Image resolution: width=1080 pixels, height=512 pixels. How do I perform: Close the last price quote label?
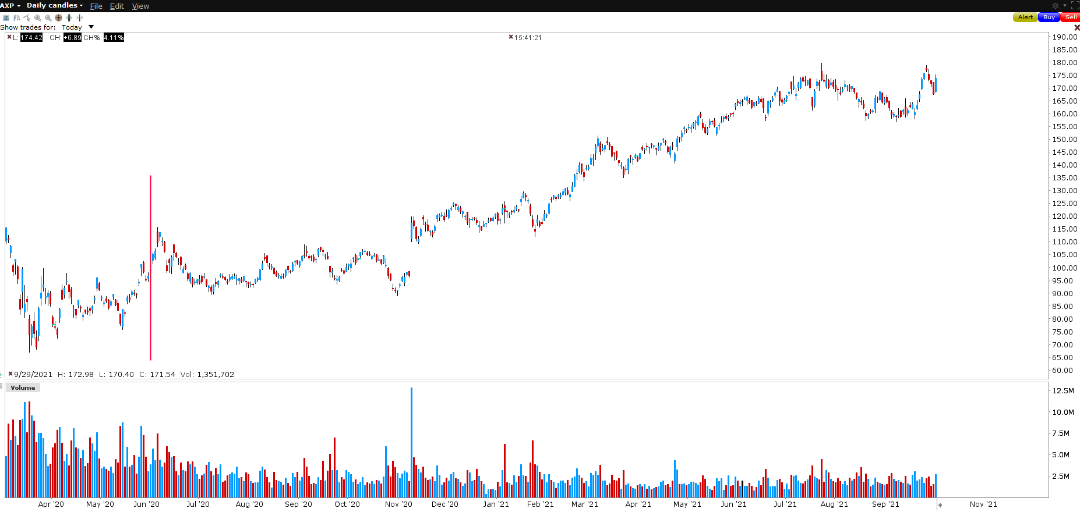9,37
